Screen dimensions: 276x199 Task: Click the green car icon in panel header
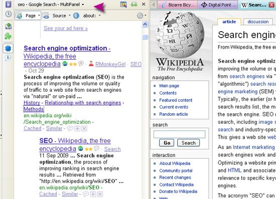(134, 5)
